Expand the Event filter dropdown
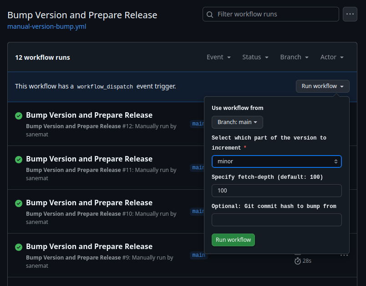Image resolution: width=366 pixels, height=286 pixels. coord(219,57)
